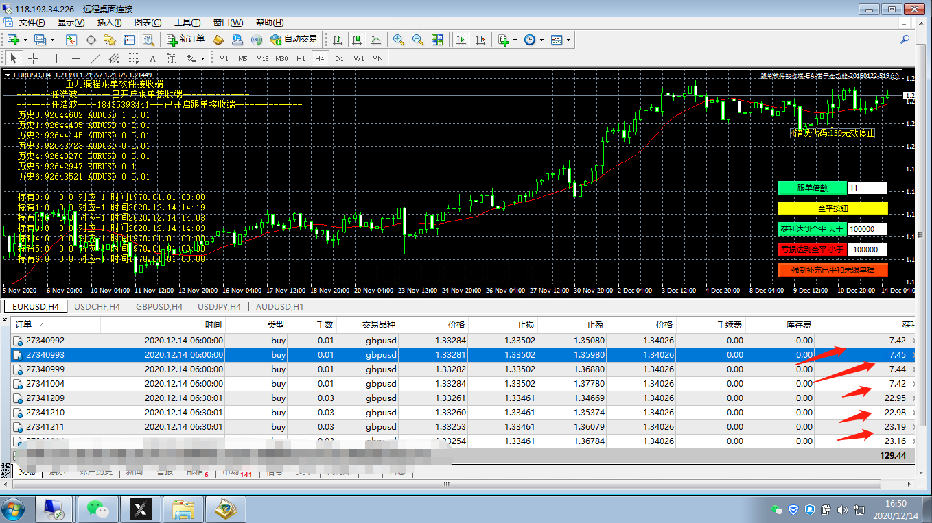
Task: Select the cursor arrow tool
Action: click(14, 58)
